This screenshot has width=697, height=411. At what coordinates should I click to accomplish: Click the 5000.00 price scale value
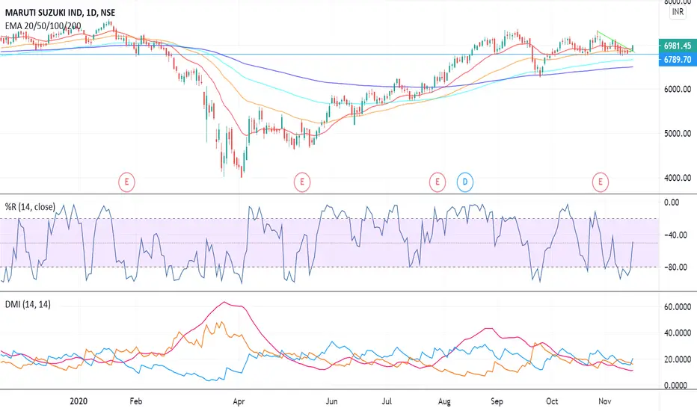tap(678, 133)
